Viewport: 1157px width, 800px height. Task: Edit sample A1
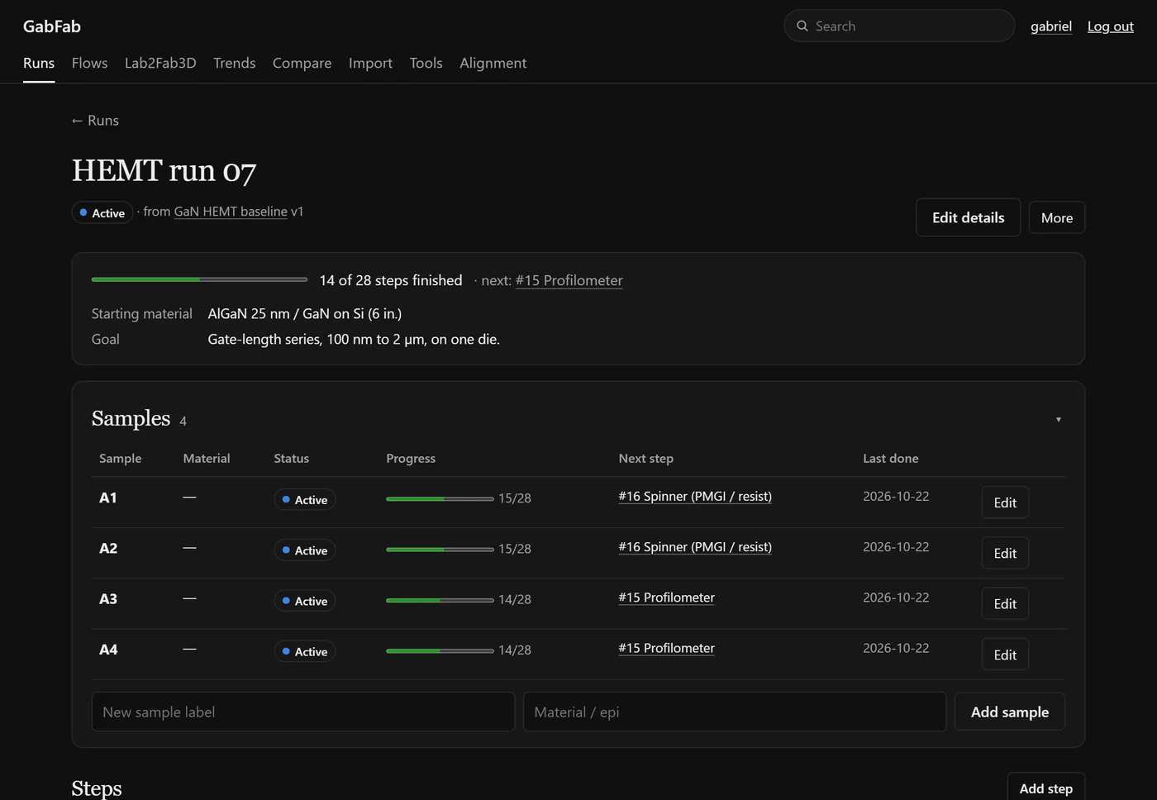[x=1005, y=502]
